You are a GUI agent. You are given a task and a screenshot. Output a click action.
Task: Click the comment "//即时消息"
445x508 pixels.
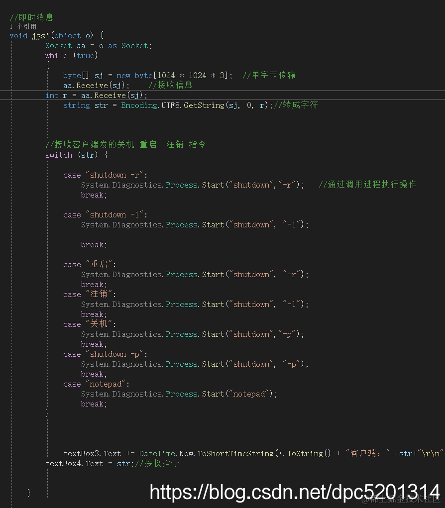tap(32, 17)
